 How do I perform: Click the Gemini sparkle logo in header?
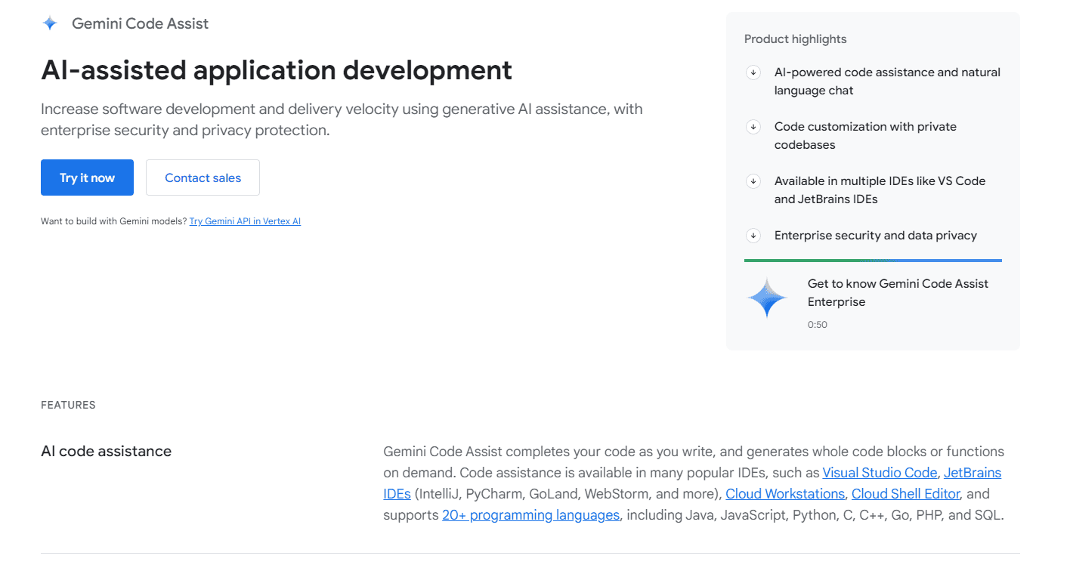(x=50, y=23)
